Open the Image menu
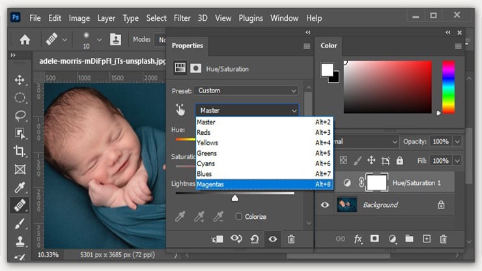This screenshot has height=271, width=482. [x=79, y=18]
